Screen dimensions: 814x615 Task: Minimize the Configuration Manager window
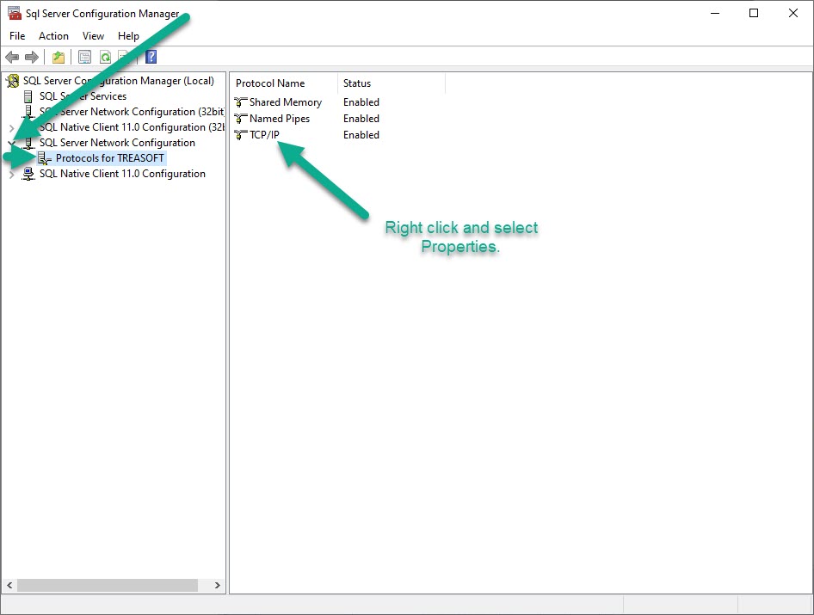[715, 13]
